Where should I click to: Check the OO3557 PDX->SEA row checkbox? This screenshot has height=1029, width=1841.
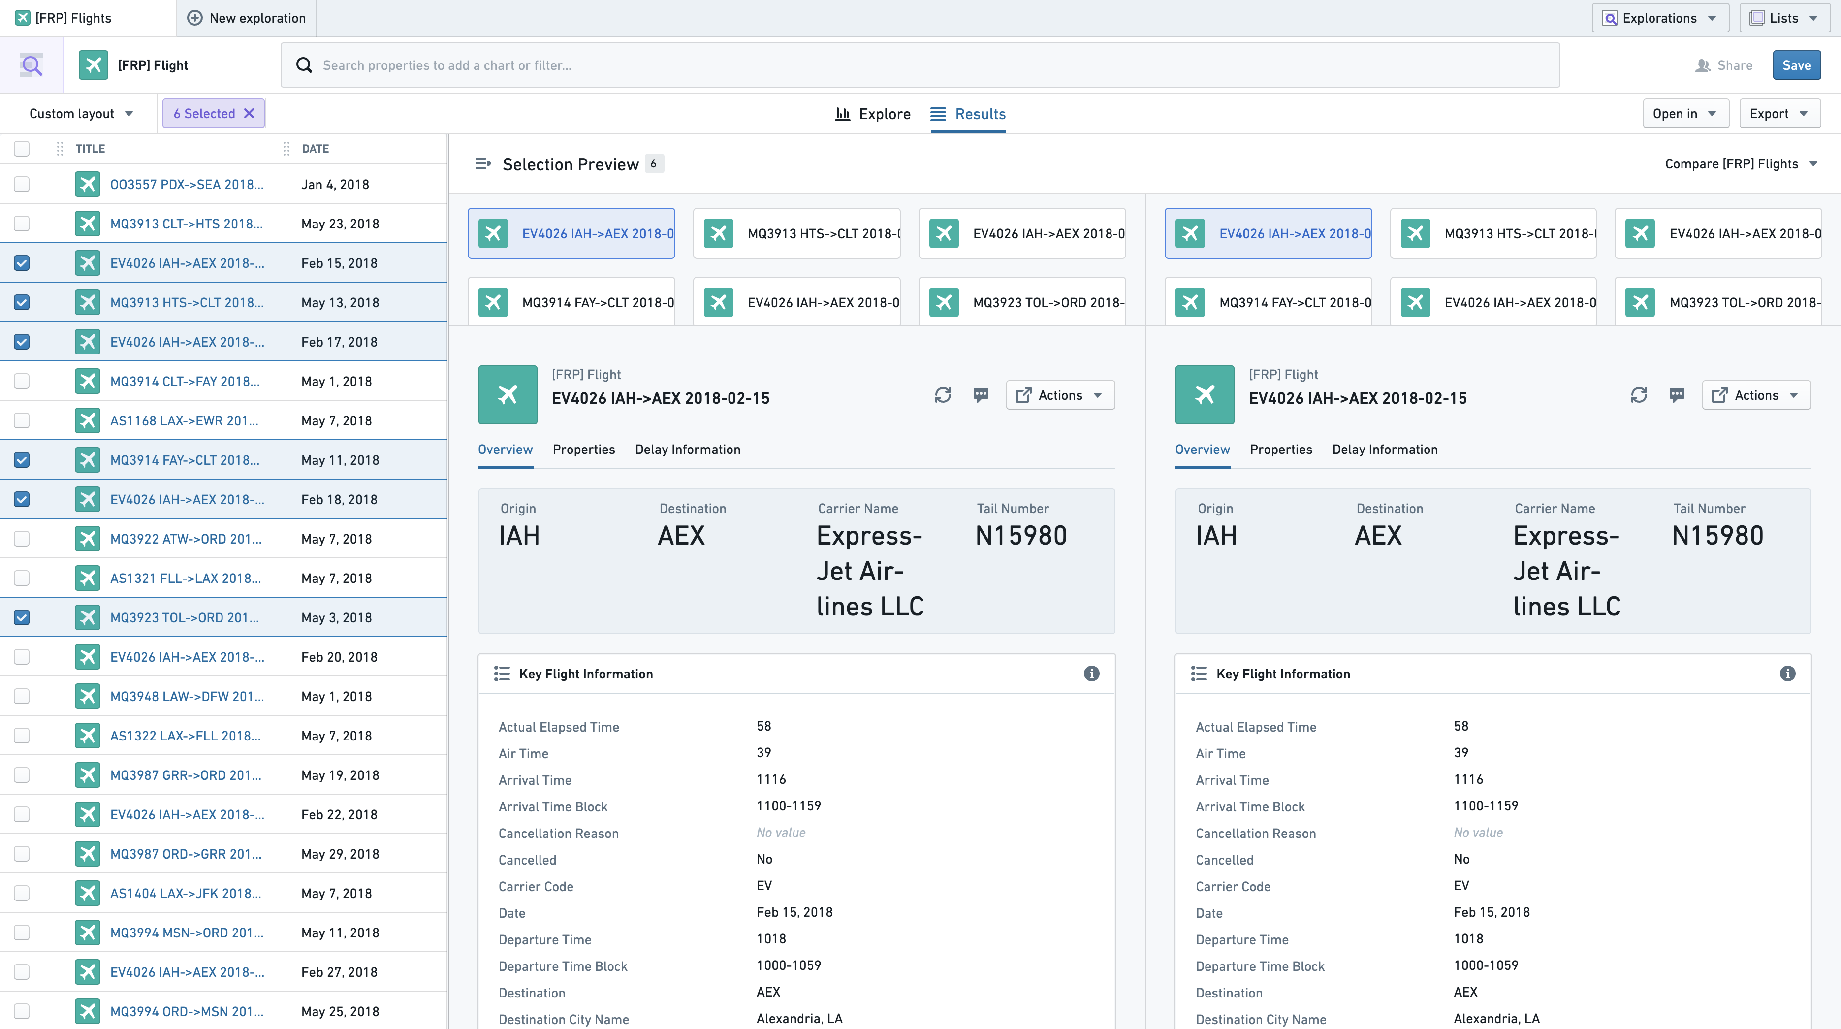22,184
